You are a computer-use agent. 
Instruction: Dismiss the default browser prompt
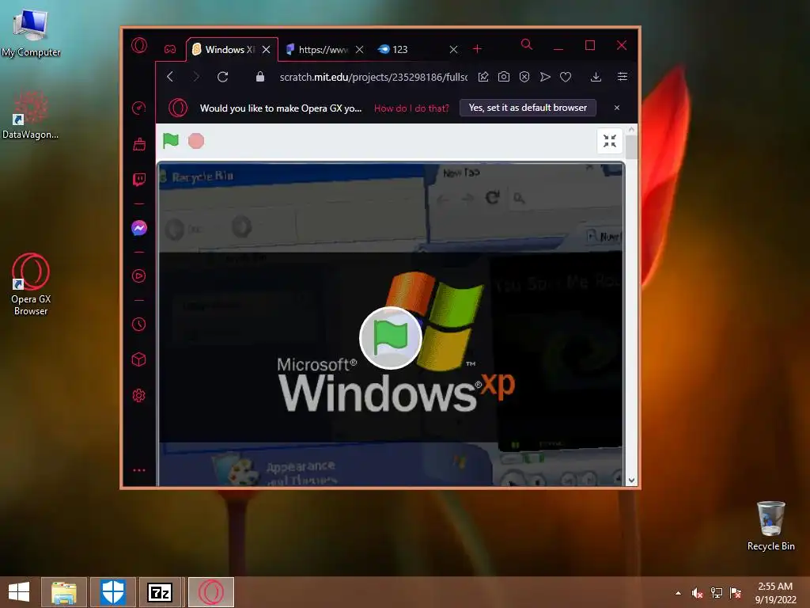(x=617, y=108)
